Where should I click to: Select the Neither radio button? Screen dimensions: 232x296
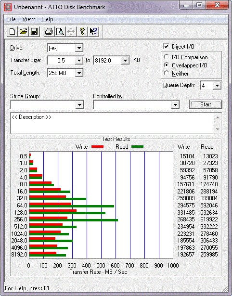coord(167,73)
